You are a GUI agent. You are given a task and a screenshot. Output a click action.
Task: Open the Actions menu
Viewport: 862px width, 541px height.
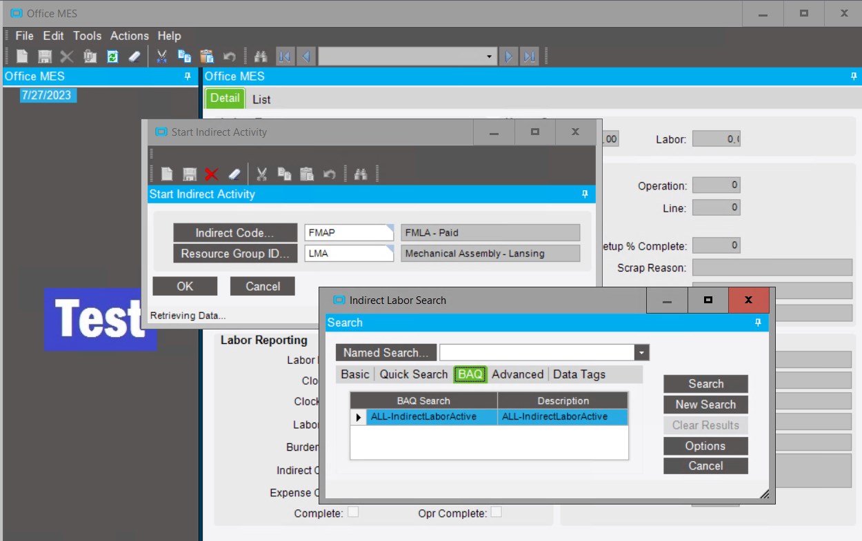pos(130,36)
